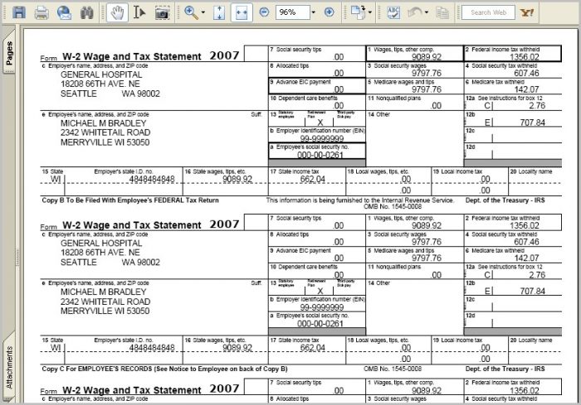
Task: Click the Copy B box 12b amount 707.84
Action: 533,123
